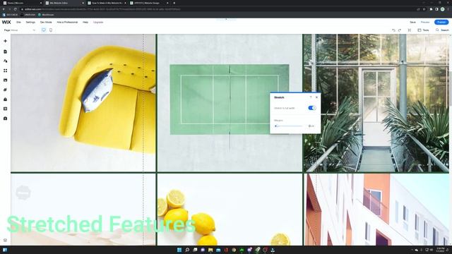Click the taskbar clock and date
The width and height of the screenshot is (452, 254).
441,250
